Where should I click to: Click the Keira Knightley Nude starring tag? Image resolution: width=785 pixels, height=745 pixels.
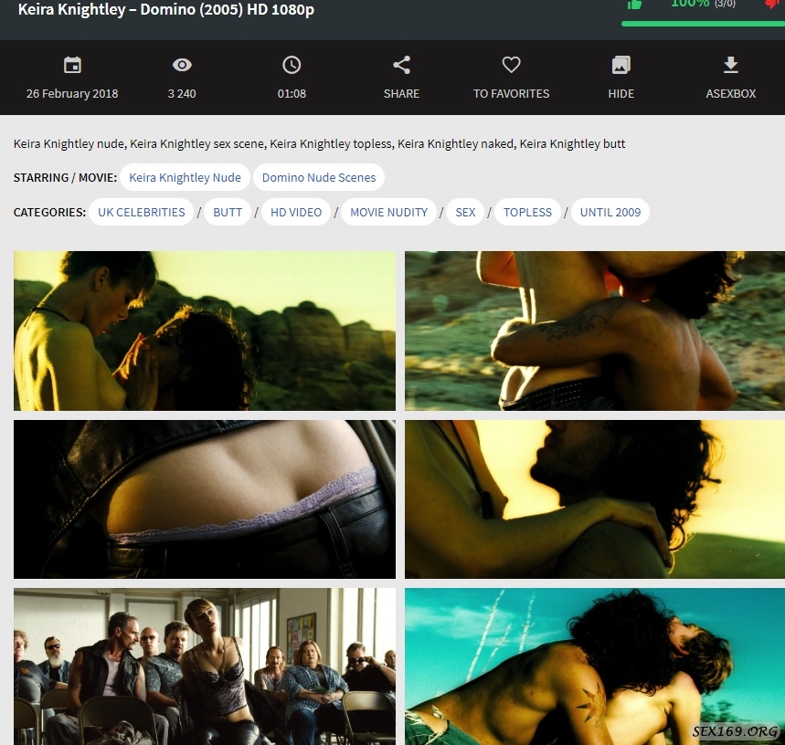(185, 177)
